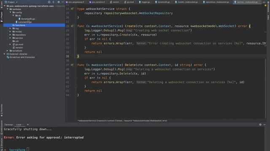Toggle fold end marker at line 44

click(76, 95)
